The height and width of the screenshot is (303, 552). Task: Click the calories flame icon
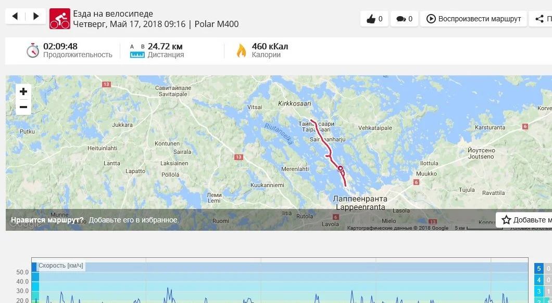(241, 50)
